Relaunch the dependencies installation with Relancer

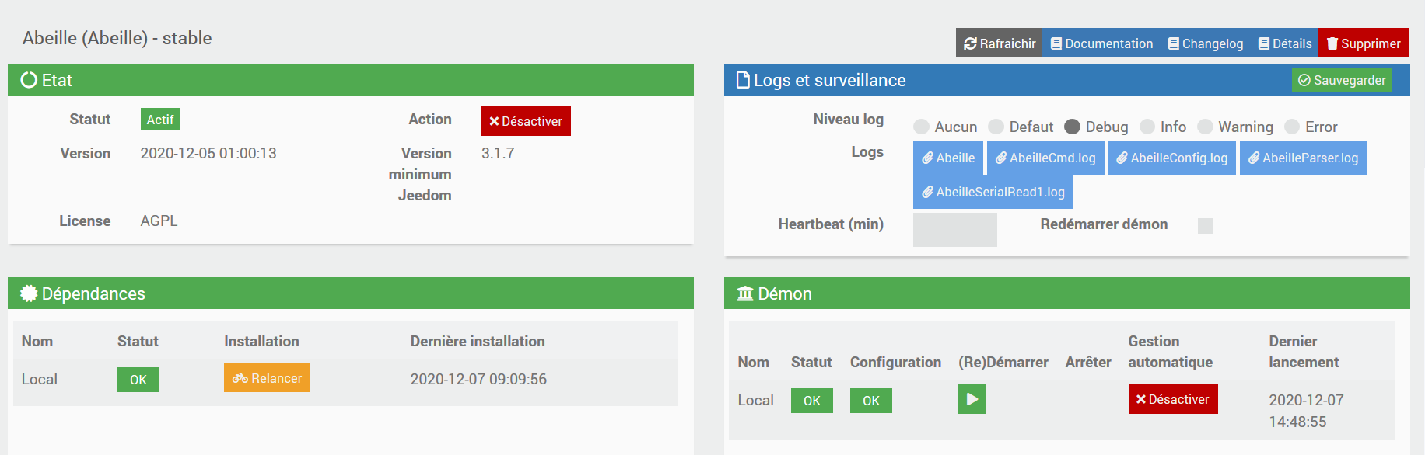(x=267, y=378)
